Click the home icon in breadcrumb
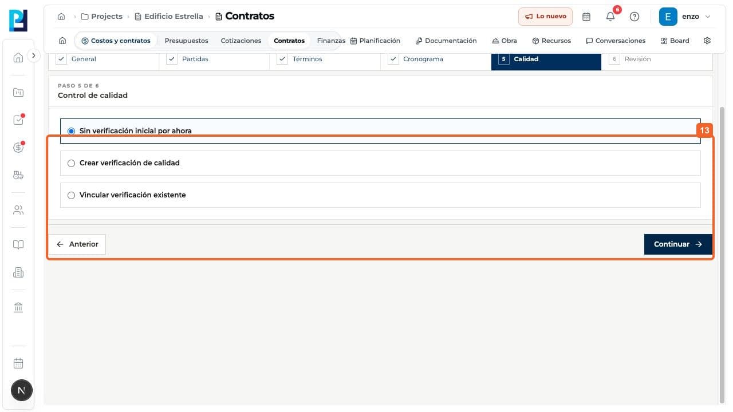The width and height of the screenshot is (733, 412). pyautogui.click(x=61, y=16)
